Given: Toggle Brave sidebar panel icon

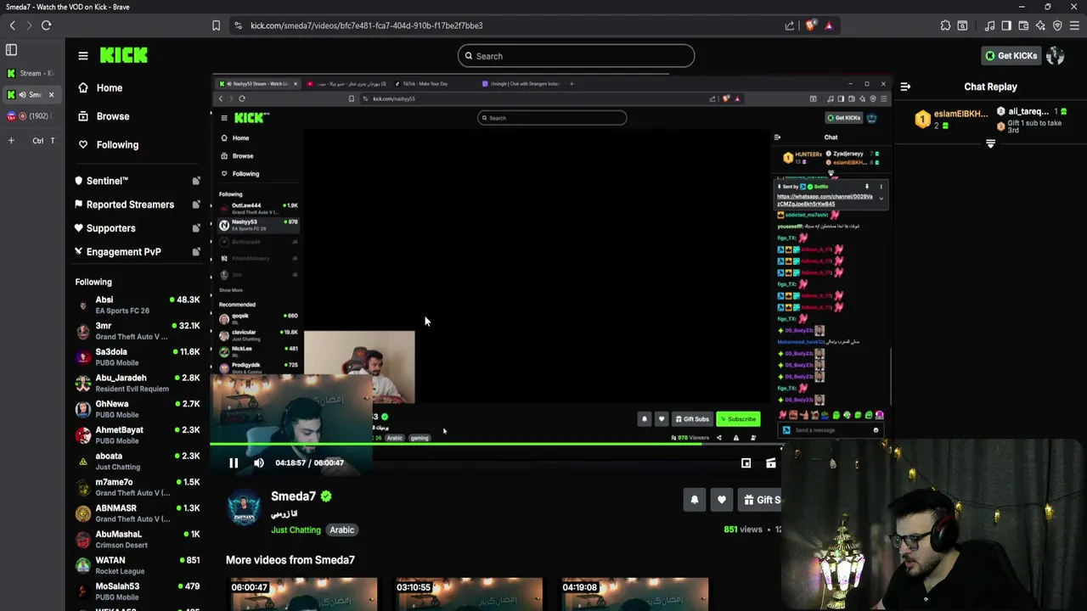Looking at the screenshot, I should [x=1006, y=25].
